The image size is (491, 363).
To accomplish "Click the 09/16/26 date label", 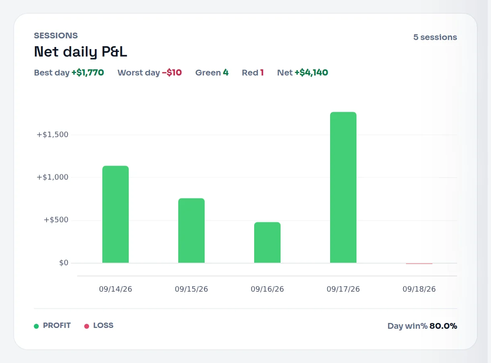I will 267,289.
